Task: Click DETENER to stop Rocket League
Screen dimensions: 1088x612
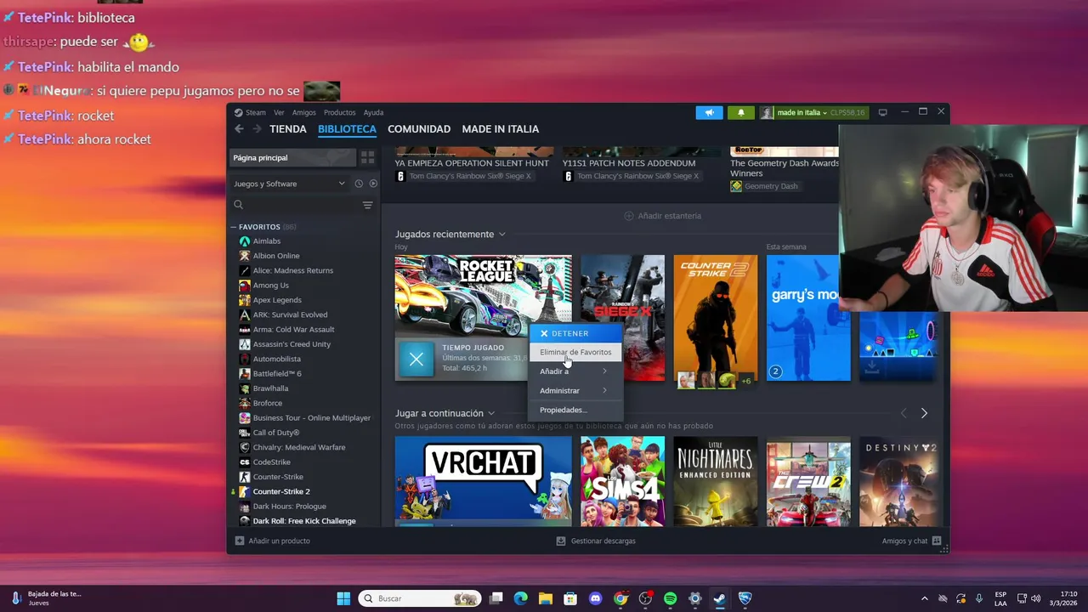Action: click(x=575, y=333)
